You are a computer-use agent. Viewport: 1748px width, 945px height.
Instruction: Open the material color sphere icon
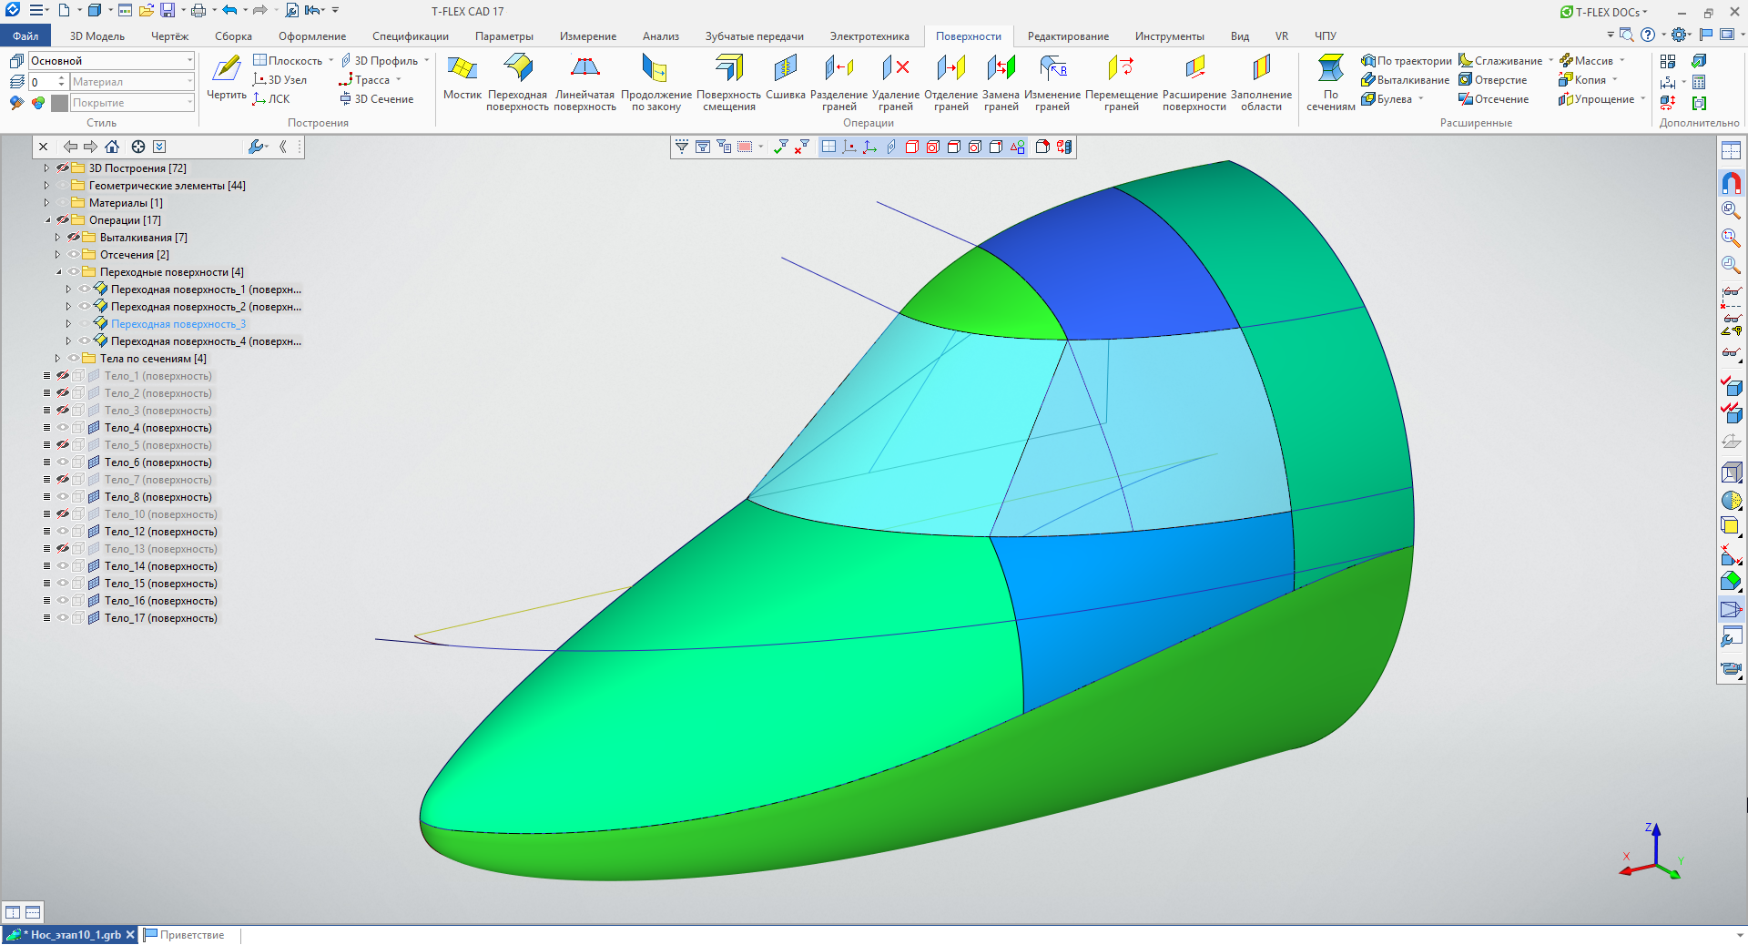[38, 103]
